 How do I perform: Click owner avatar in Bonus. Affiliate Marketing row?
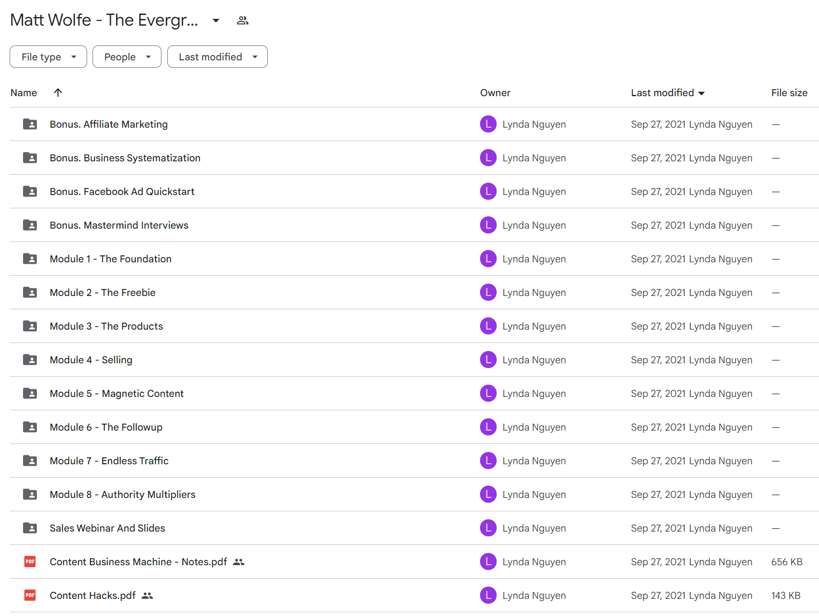488,124
